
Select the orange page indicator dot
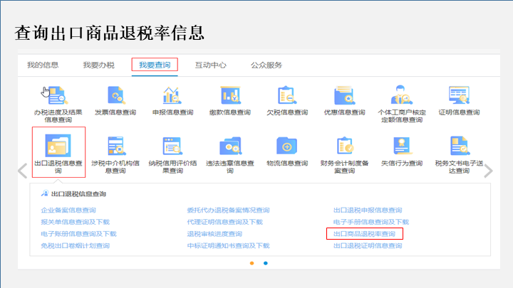[252, 263]
